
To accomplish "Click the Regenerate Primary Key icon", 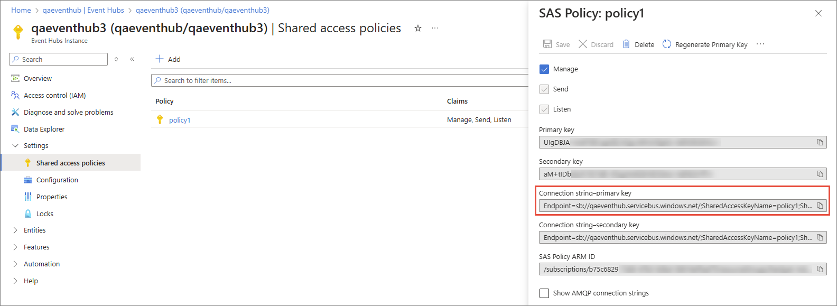I will point(667,44).
